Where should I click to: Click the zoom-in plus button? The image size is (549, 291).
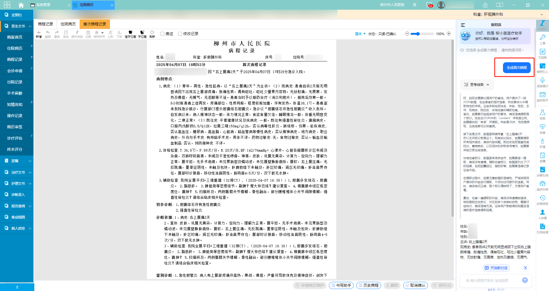(449, 34)
